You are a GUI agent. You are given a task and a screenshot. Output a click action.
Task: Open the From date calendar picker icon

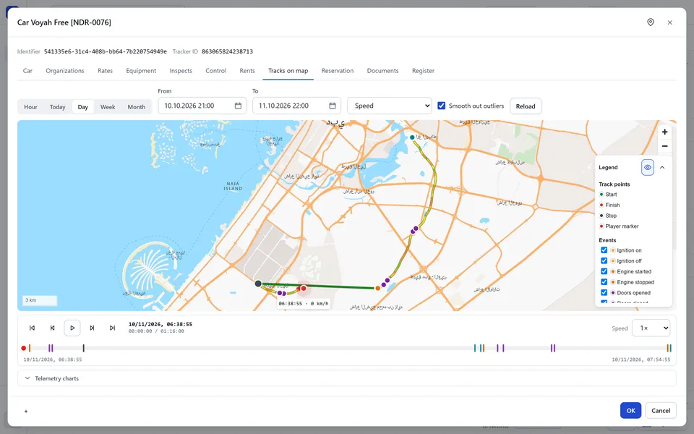[238, 106]
